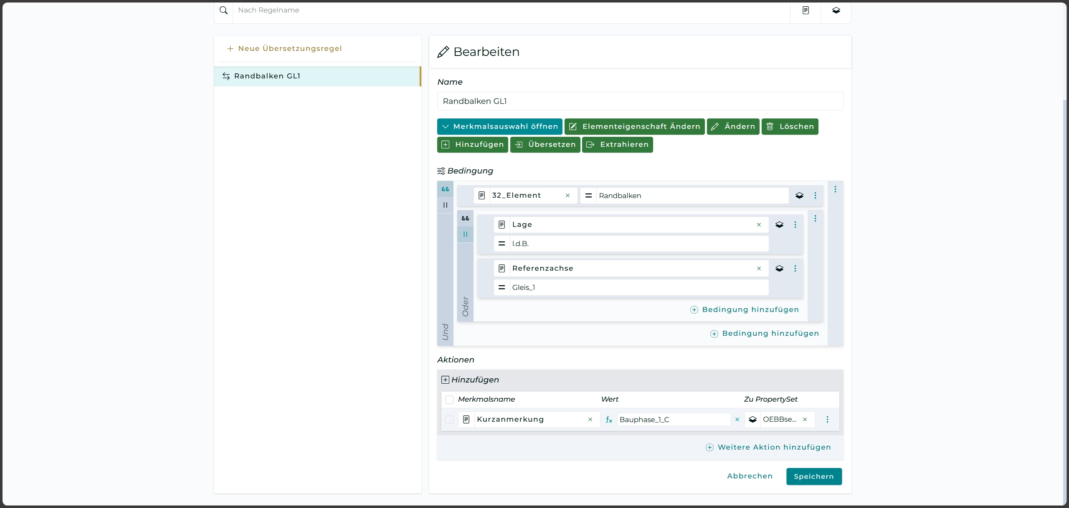Click Weitere Aktion hinzufügen link
The width and height of the screenshot is (1069, 508).
[x=768, y=448]
